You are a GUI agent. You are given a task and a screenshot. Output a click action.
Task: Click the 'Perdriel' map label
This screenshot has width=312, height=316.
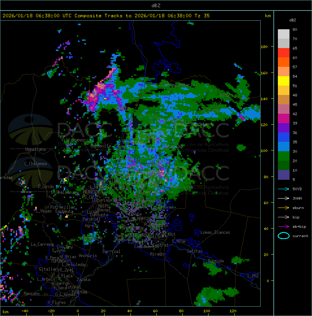91,219
